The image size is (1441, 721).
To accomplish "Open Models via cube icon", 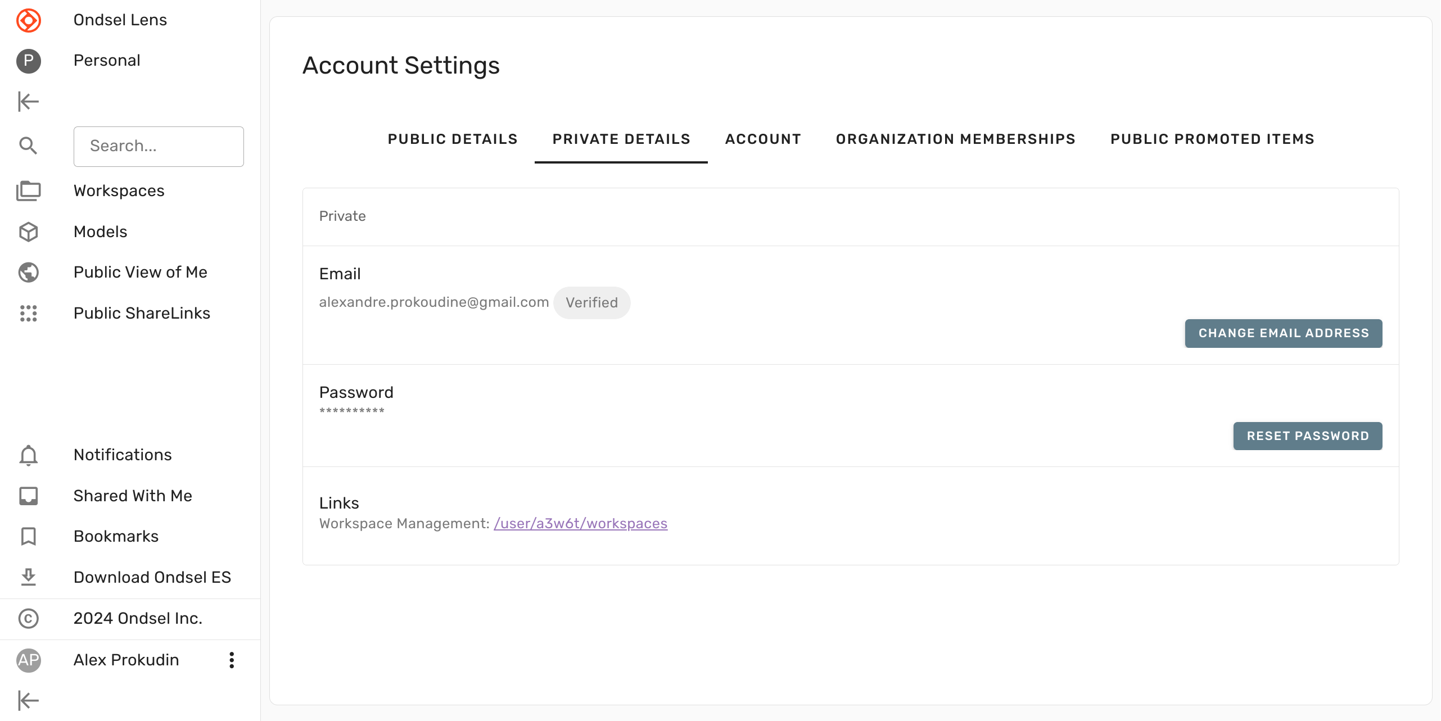I will 28,232.
